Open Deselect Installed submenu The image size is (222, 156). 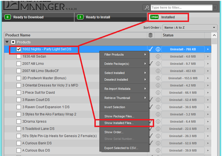tap(124, 80)
